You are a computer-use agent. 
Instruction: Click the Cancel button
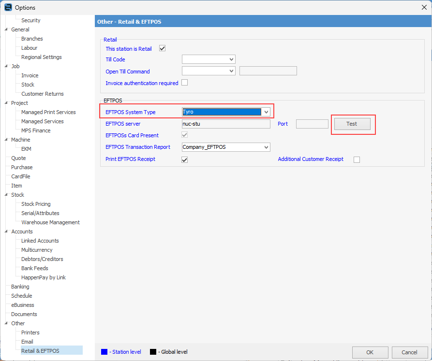409,352
